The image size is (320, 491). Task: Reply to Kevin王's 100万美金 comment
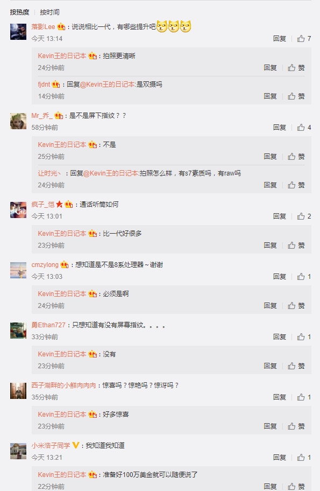[270, 486]
